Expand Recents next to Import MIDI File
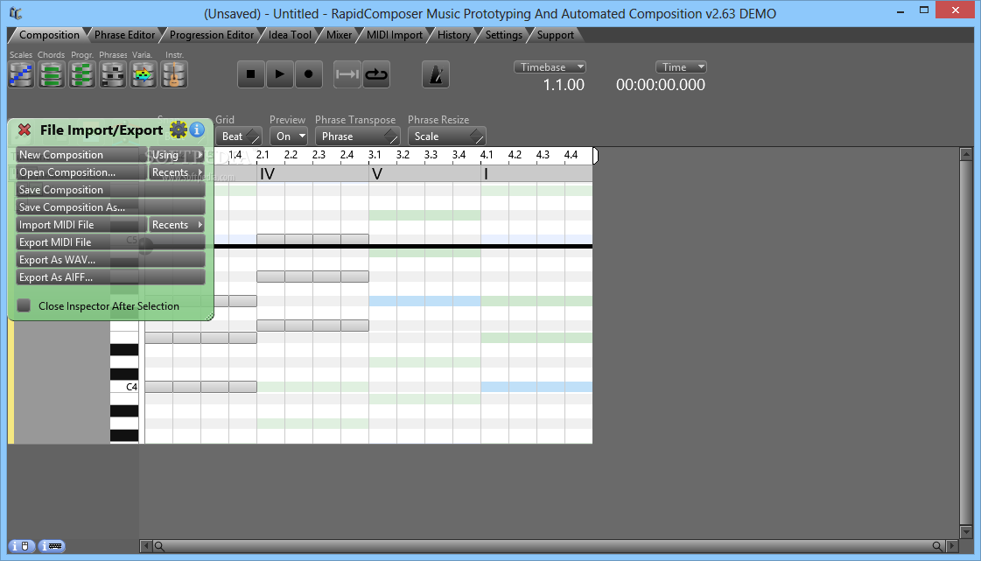981x561 pixels. point(177,225)
